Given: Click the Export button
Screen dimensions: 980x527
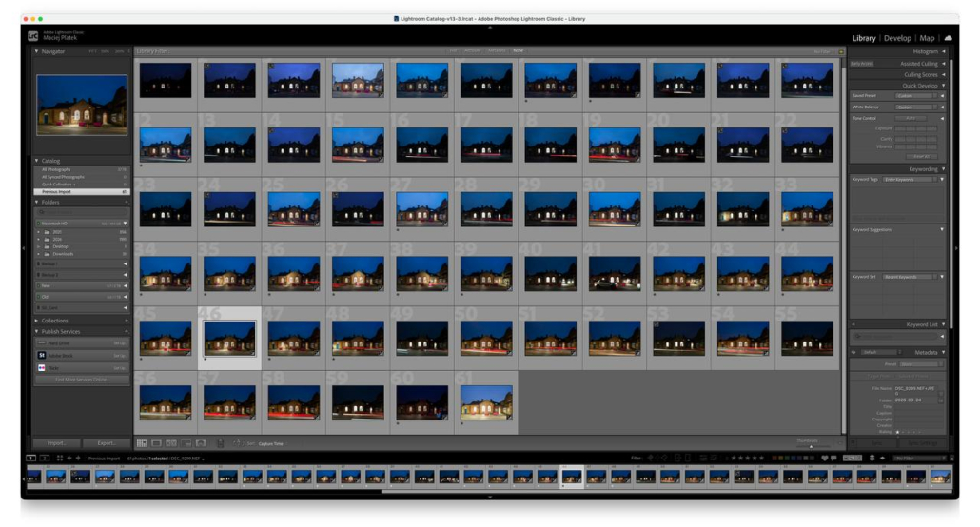Looking at the screenshot, I should (106, 443).
